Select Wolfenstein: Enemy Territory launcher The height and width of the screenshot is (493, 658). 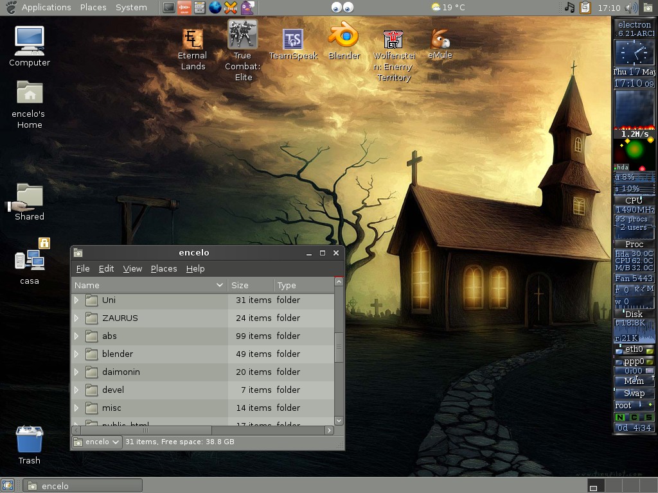(394, 55)
